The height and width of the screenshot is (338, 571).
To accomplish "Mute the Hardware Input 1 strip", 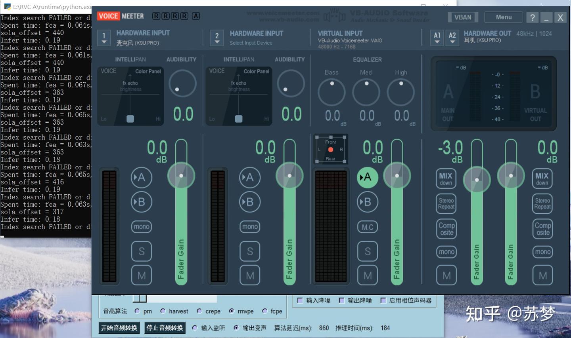I will [x=142, y=275].
